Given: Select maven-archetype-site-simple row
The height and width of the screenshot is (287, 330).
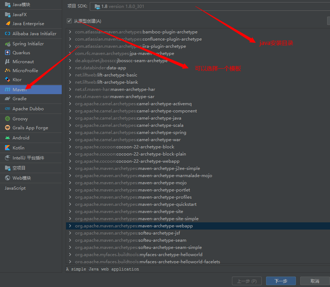Looking at the screenshot, I should pos(198,218).
